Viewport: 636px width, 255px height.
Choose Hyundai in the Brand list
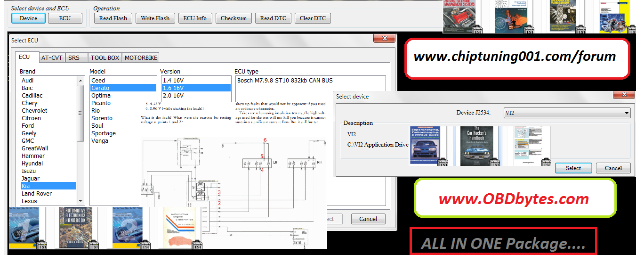point(32,164)
